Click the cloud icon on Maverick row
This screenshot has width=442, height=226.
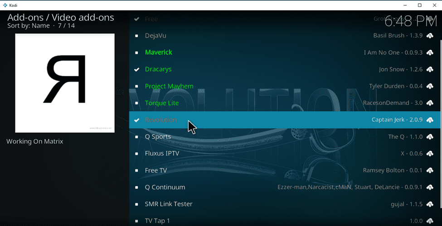coord(430,52)
